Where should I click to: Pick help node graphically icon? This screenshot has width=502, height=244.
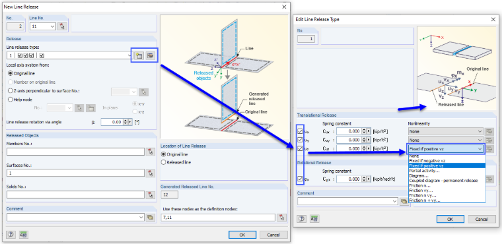tap(79, 108)
